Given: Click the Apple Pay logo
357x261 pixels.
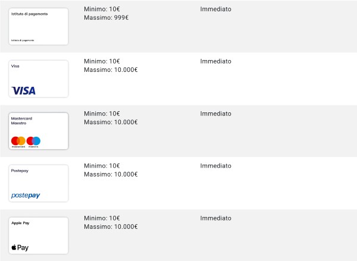Looking at the screenshot, I should [x=20, y=247].
